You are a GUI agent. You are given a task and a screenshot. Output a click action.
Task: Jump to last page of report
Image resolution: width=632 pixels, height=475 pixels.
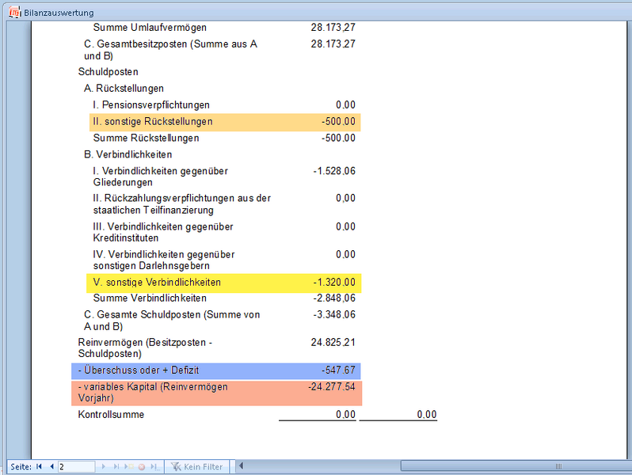(x=117, y=467)
